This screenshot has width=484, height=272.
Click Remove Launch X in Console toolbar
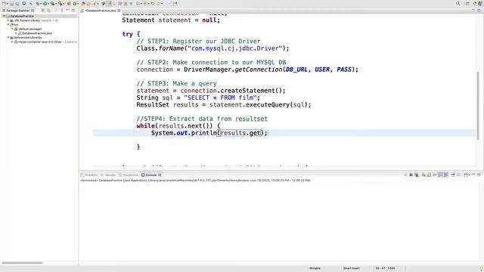pyautogui.click(x=411, y=175)
